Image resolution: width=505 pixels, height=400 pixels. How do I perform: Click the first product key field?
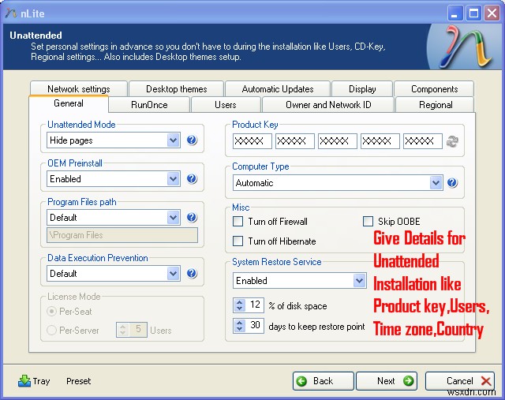(x=252, y=141)
